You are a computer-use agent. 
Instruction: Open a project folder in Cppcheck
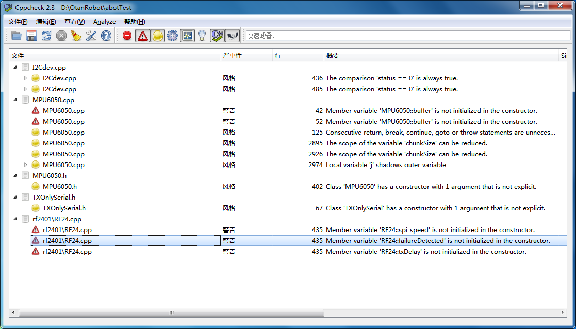[17, 35]
